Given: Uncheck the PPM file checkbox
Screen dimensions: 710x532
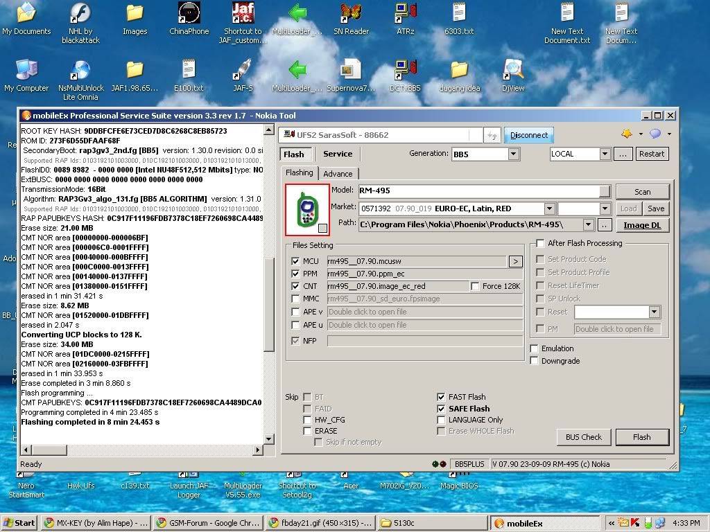Looking at the screenshot, I should [x=295, y=274].
